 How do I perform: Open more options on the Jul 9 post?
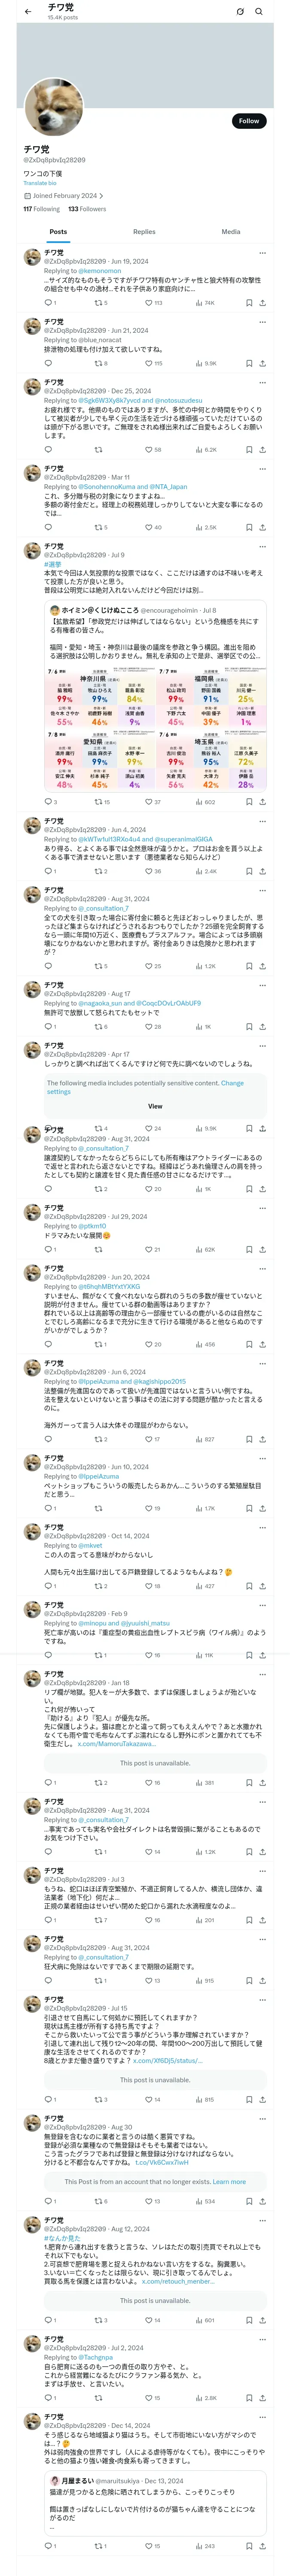point(262,547)
